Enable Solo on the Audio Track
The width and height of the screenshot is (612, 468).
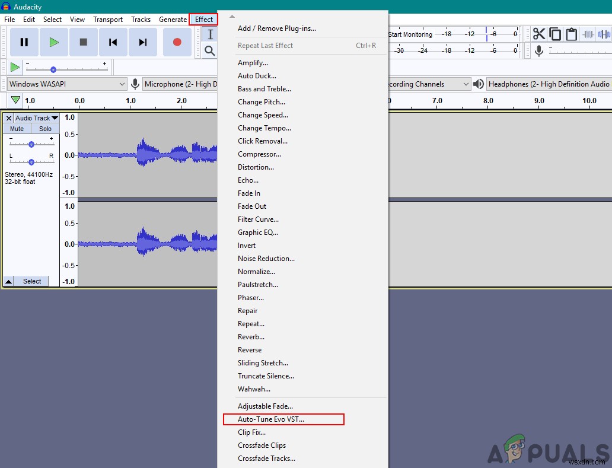pyautogui.click(x=45, y=128)
